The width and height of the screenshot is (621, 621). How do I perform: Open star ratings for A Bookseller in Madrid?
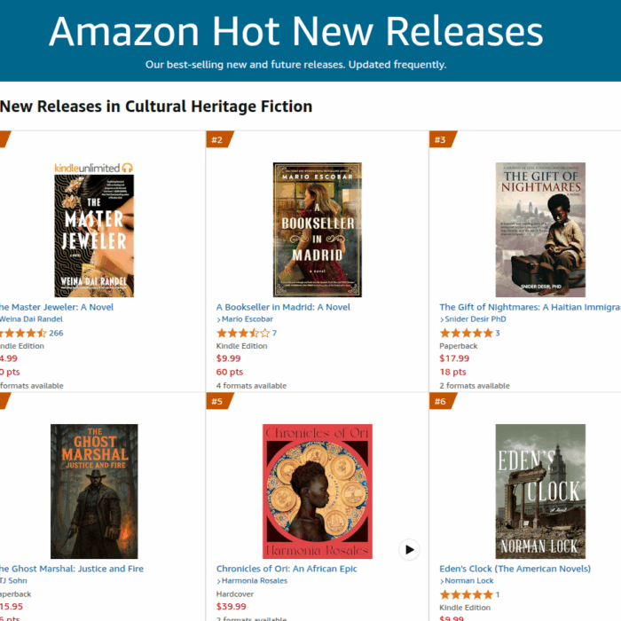click(243, 333)
